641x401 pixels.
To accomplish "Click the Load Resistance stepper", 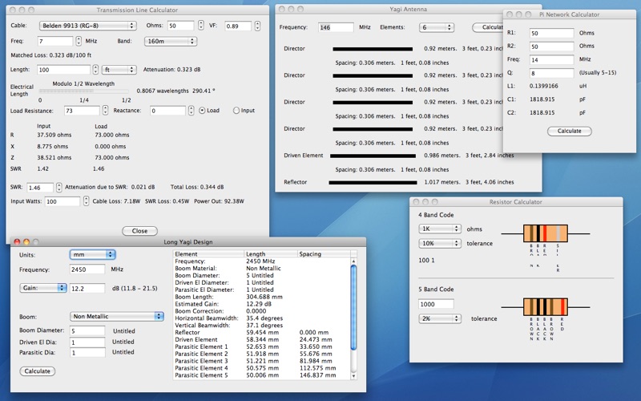I will click(105, 111).
